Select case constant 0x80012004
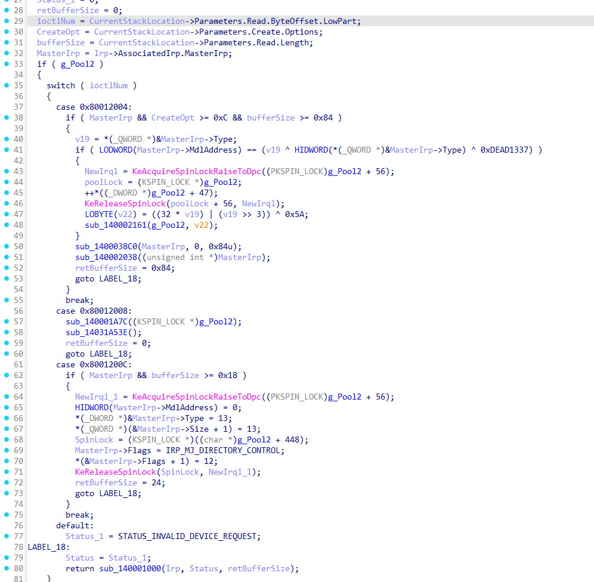 103,107
